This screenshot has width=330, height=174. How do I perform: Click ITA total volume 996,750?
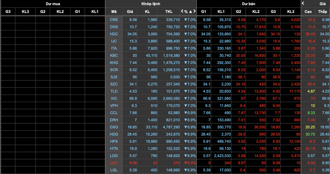[173, 48]
